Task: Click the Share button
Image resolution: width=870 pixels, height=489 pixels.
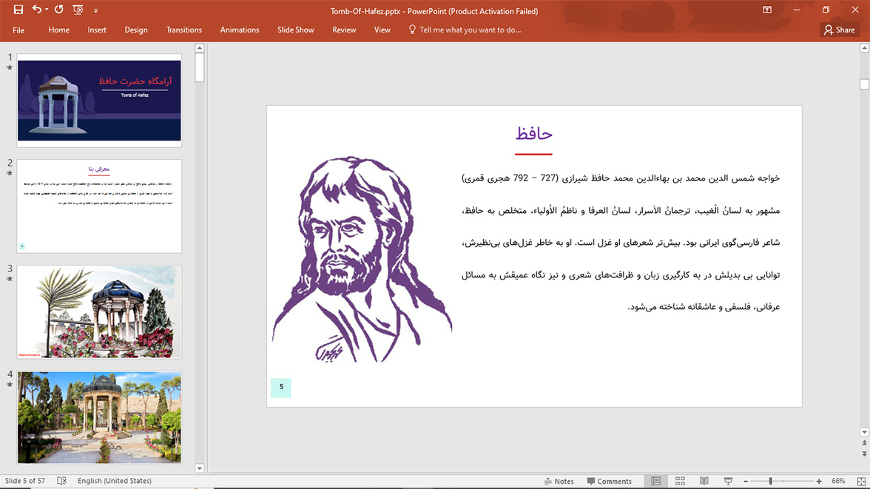Action: (x=840, y=30)
